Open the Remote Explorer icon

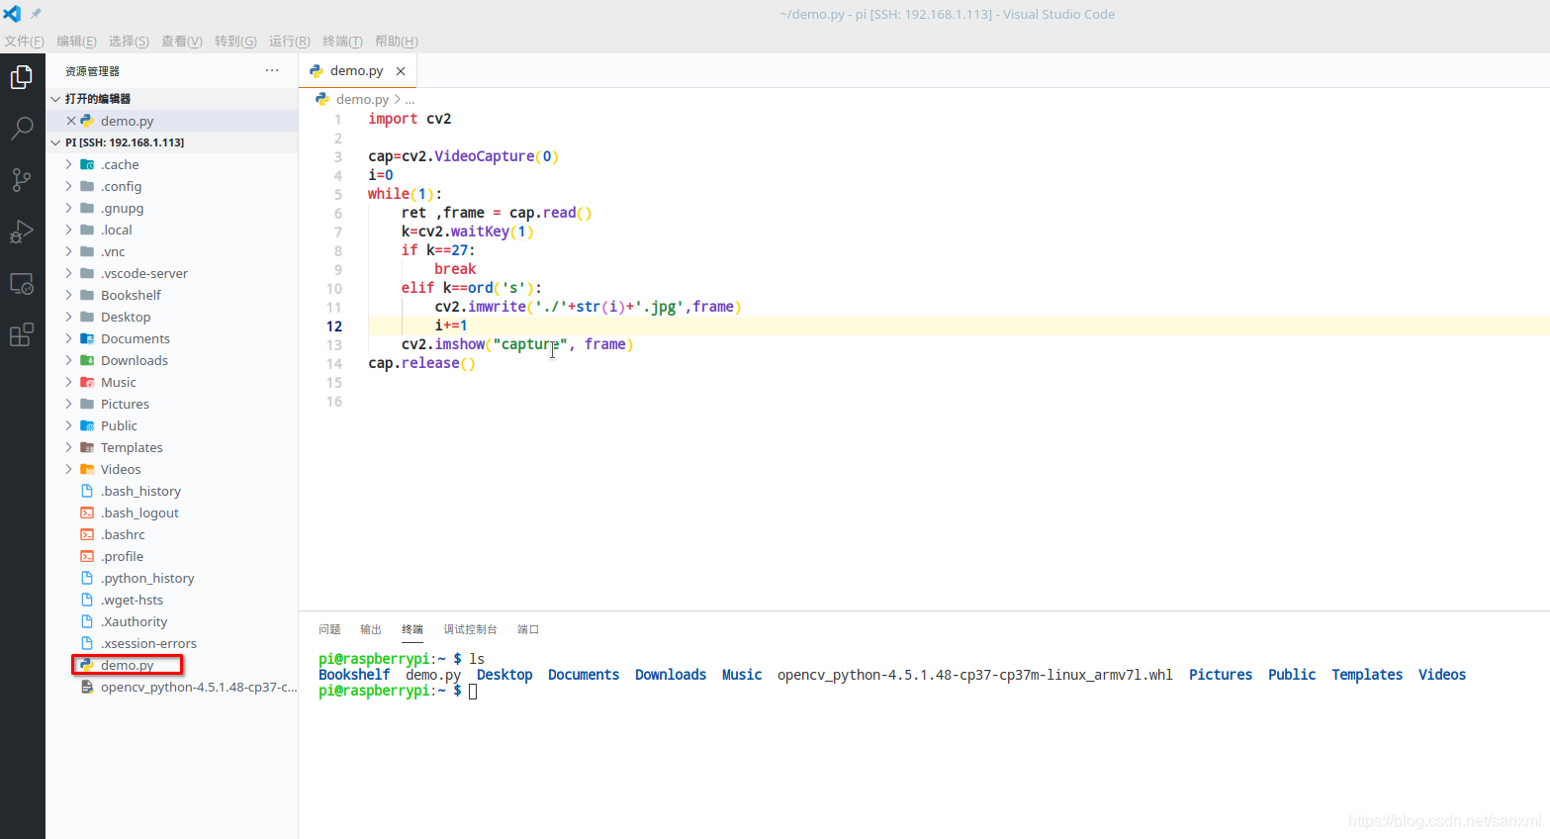22,284
